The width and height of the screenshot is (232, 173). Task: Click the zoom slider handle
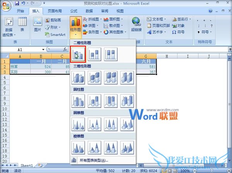tap(212, 171)
